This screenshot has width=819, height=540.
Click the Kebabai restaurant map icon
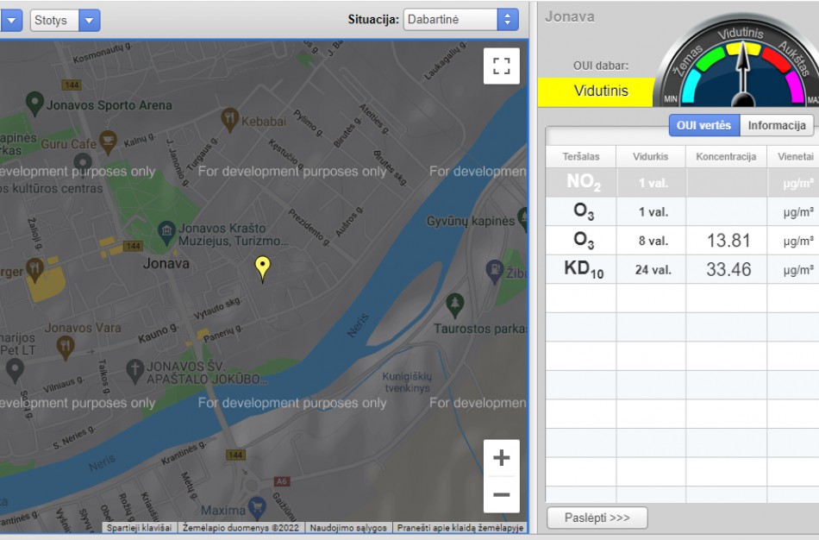click(229, 118)
